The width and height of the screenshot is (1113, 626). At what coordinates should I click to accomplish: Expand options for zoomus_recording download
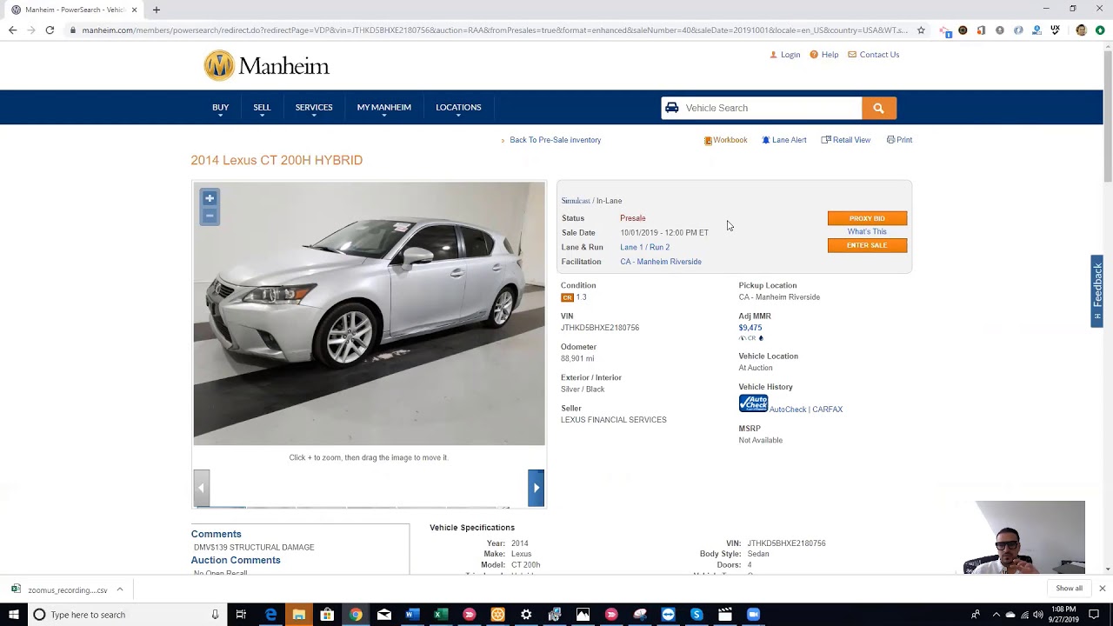coord(120,589)
